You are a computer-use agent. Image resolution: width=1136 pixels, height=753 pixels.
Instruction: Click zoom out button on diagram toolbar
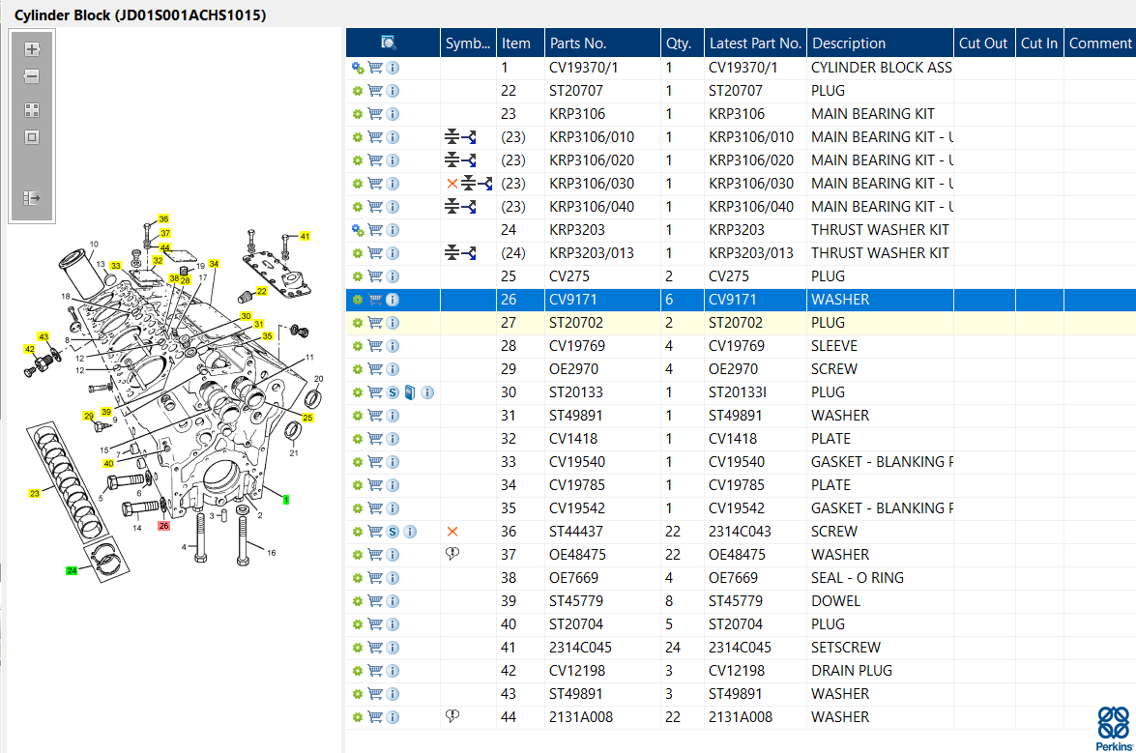[x=32, y=76]
